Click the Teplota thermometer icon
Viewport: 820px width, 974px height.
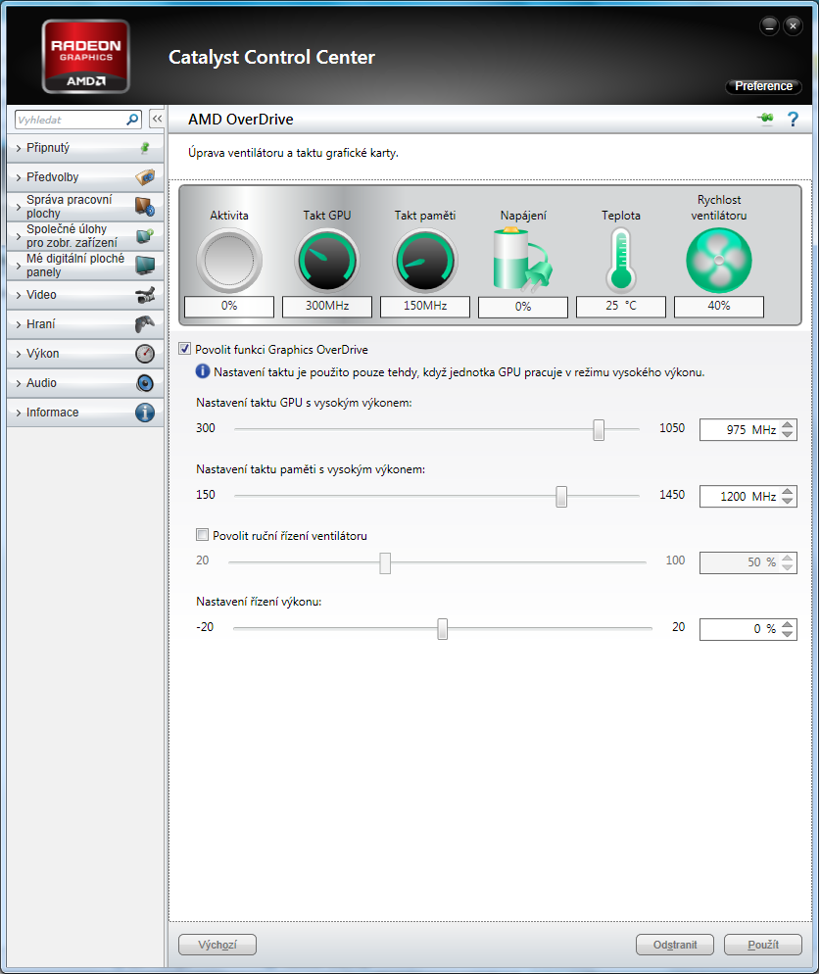(620, 261)
